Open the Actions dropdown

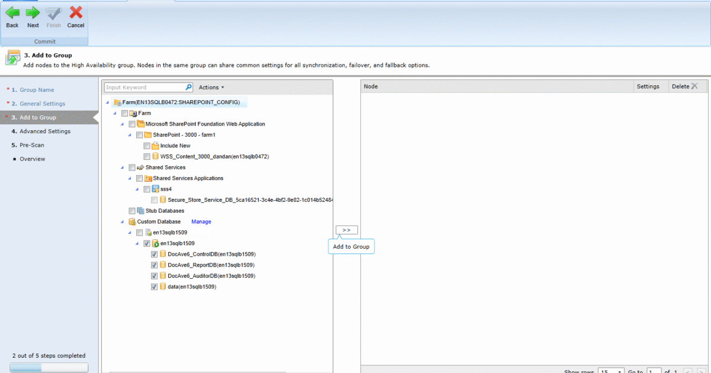211,86
